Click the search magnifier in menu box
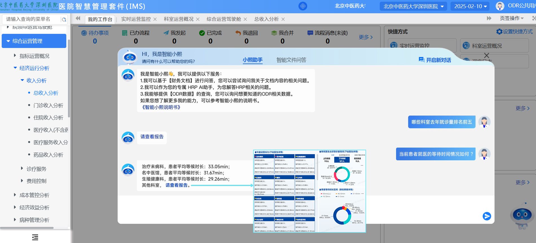The height and width of the screenshot is (243, 536). 64,19
